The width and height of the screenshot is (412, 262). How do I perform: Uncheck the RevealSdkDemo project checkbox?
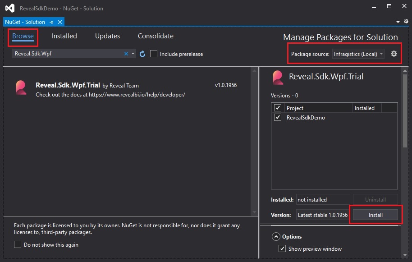[278, 117]
